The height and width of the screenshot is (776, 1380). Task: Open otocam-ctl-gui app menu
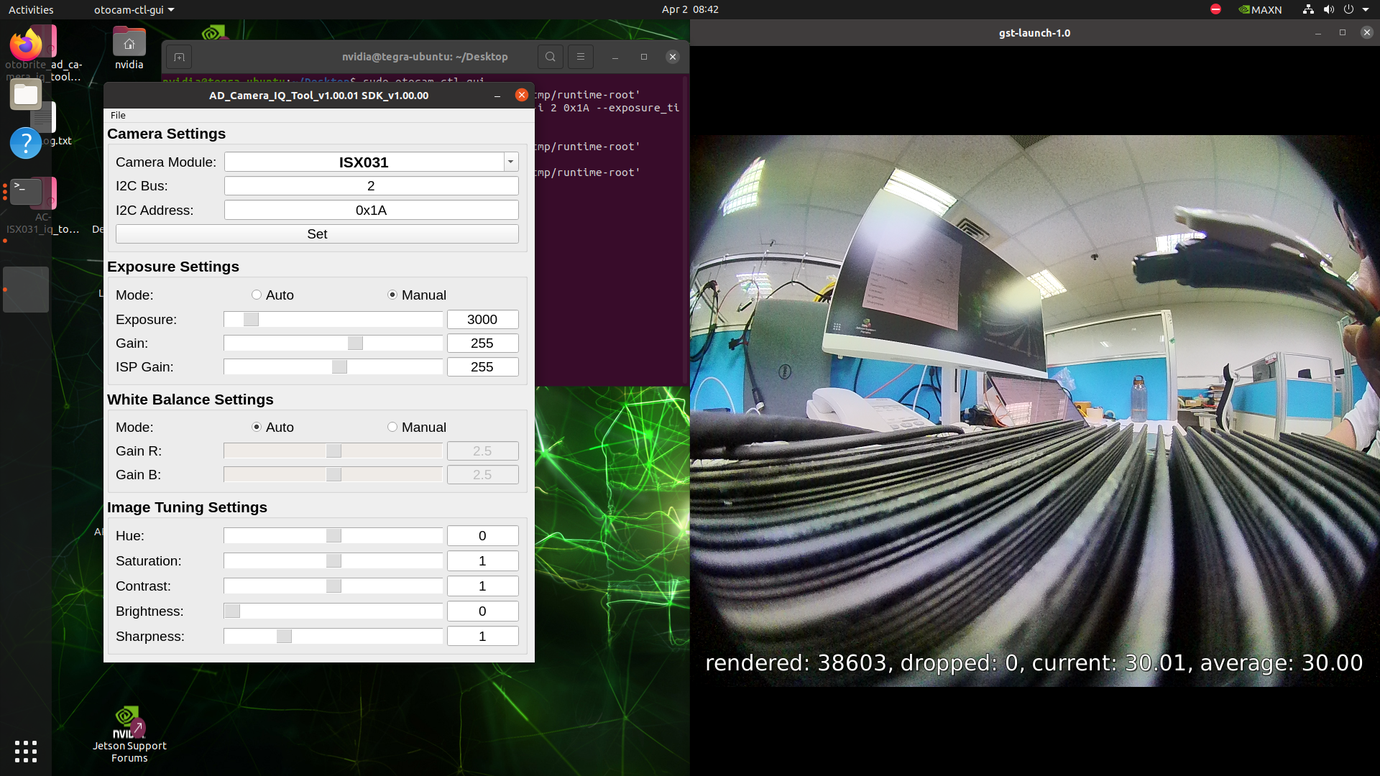click(x=134, y=10)
